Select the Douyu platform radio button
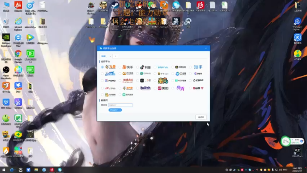 pyautogui.click(x=102, y=67)
